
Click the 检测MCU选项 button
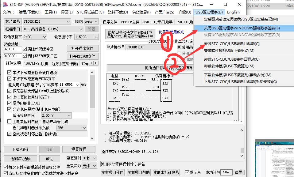click(x=21, y=159)
